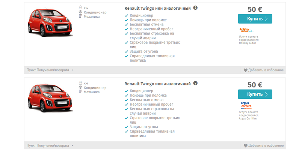Click checkmark by first listing's Неограниченный пробег
This screenshot has height=153, width=308.
pyautogui.click(x=126, y=29)
